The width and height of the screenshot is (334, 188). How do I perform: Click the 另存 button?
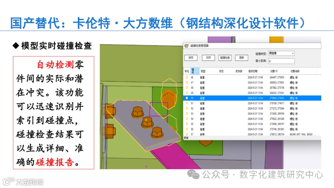tap(208, 58)
